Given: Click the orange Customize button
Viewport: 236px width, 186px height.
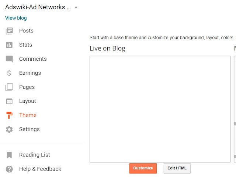Looking at the screenshot, I should 143,168.
